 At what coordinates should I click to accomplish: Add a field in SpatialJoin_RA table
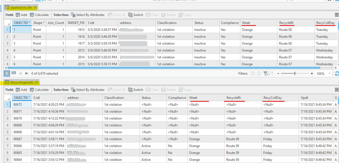21,15
